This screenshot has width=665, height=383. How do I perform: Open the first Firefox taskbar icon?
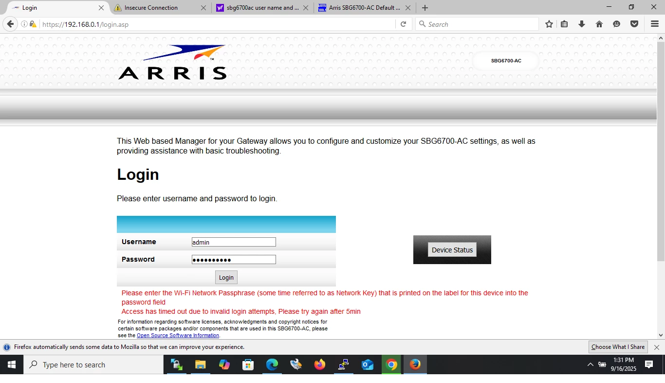tap(320, 364)
